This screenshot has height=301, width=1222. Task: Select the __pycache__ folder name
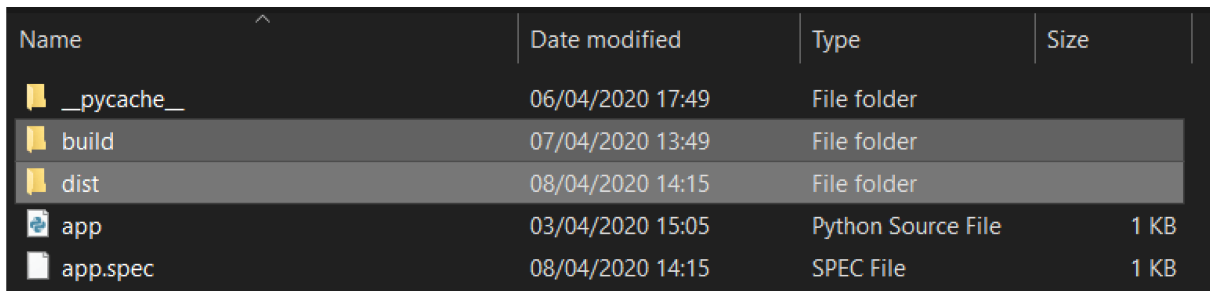click(x=123, y=100)
